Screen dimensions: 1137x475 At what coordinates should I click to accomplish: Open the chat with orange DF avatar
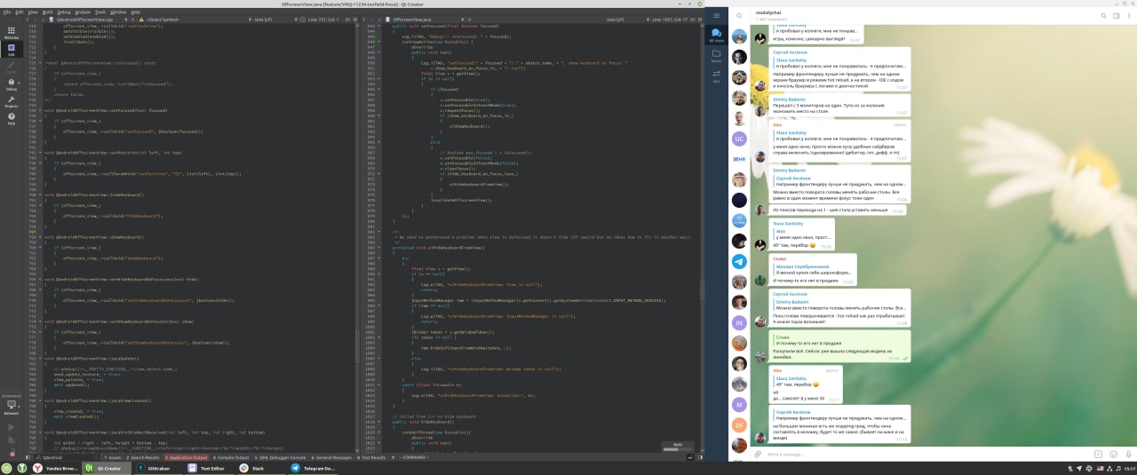[x=739, y=424]
